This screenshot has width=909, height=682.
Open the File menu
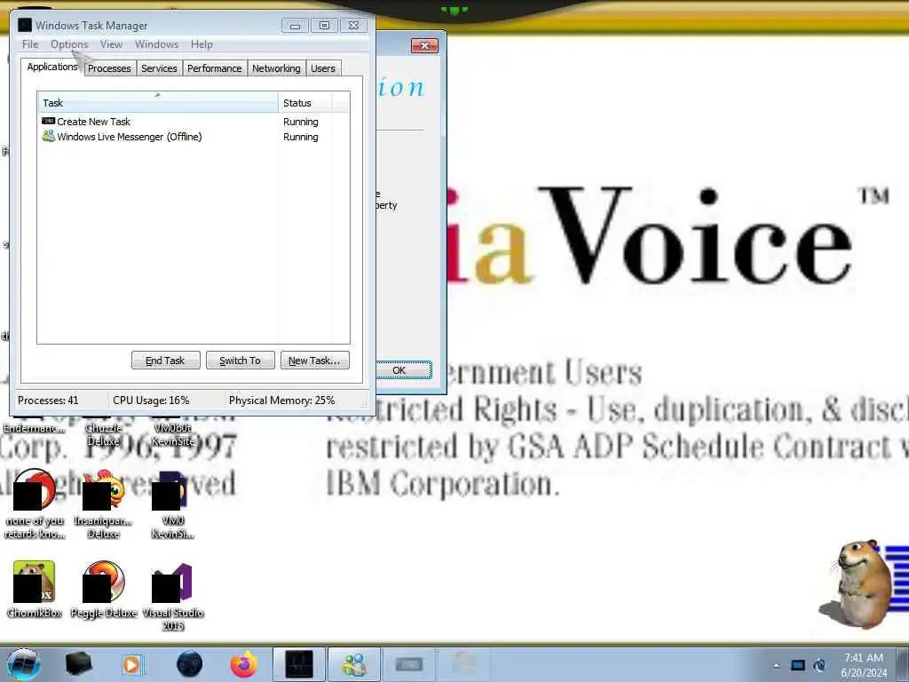[x=30, y=44]
